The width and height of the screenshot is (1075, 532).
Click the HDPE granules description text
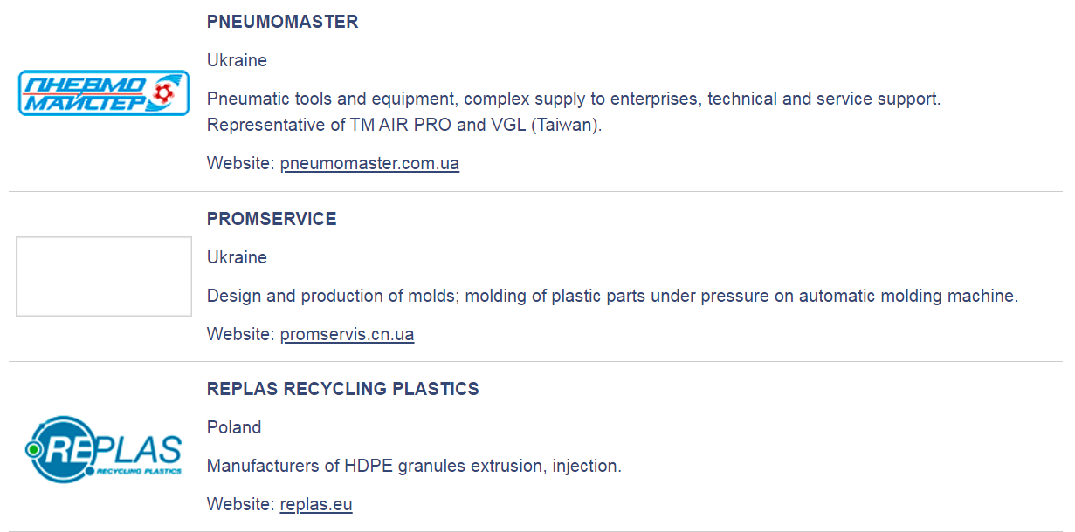point(414,466)
